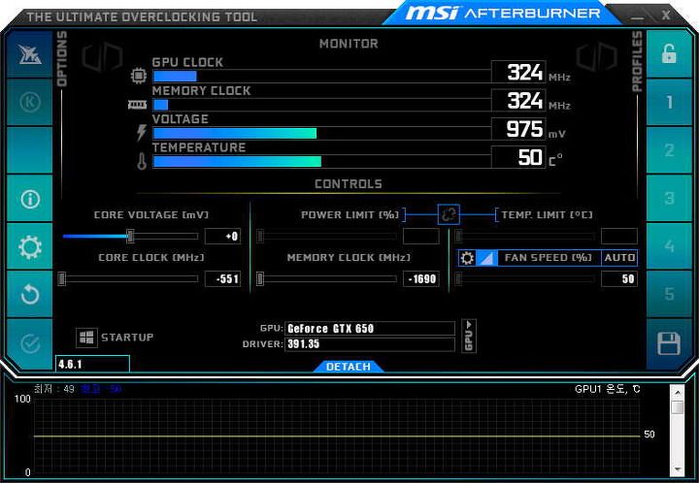Expand the GPU selector arrow button
The height and width of the screenshot is (483, 699).
click(x=469, y=336)
